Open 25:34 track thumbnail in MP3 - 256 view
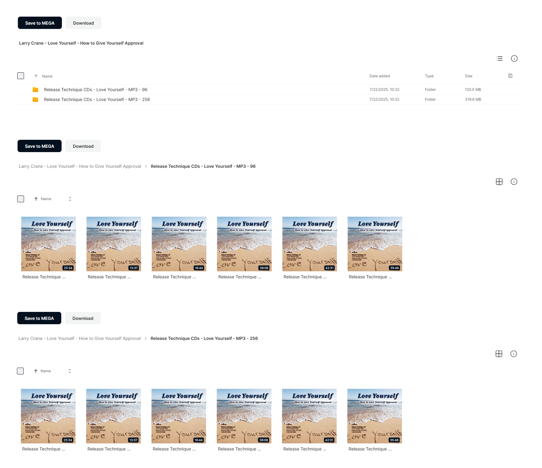Image resolution: width=542 pixels, height=468 pixels. [x=48, y=416]
